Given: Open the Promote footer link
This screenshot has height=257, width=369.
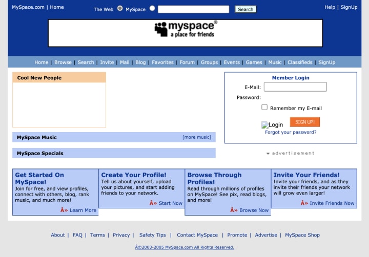Looking at the screenshot, I should coord(237,235).
